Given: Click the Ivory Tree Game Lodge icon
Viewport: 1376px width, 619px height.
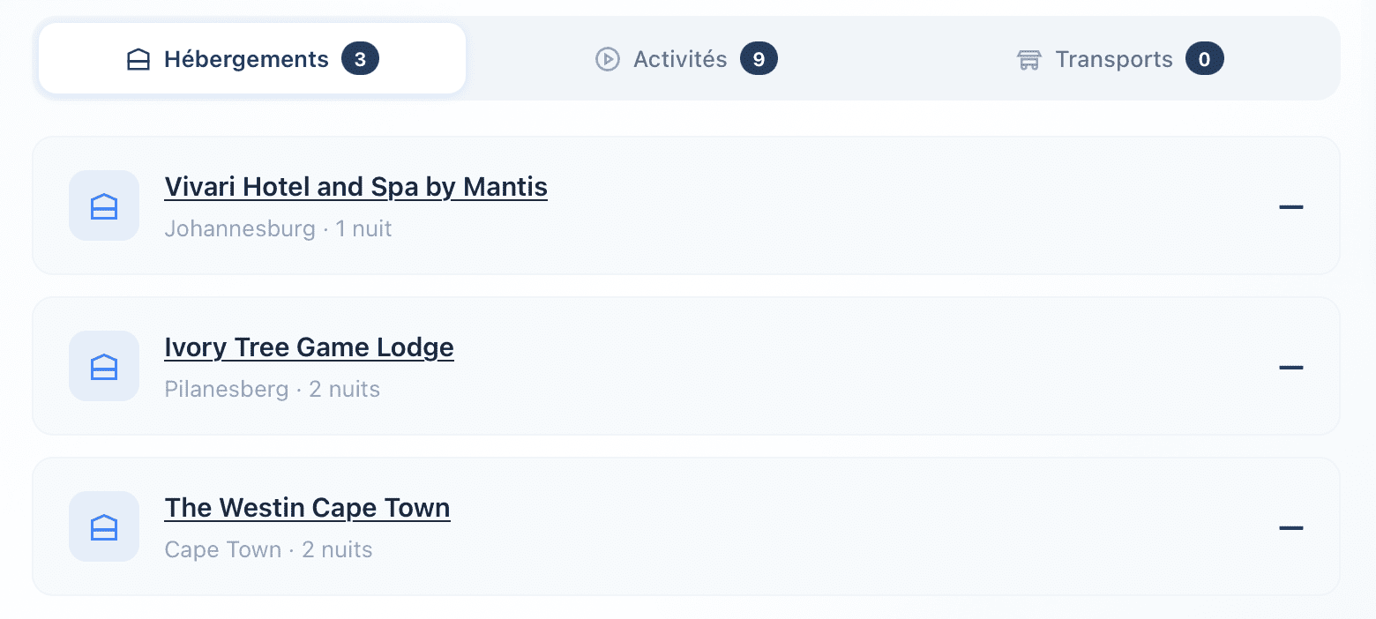Looking at the screenshot, I should pyautogui.click(x=104, y=366).
